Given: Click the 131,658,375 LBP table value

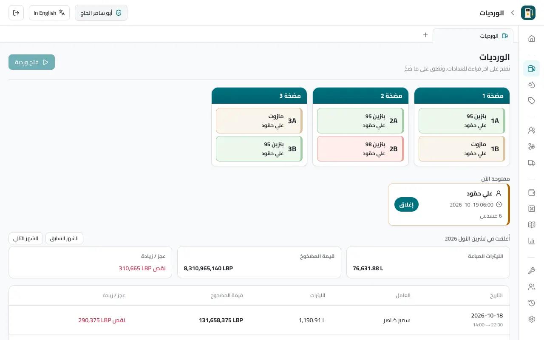Looking at the screenshot, I should (221, 320).
